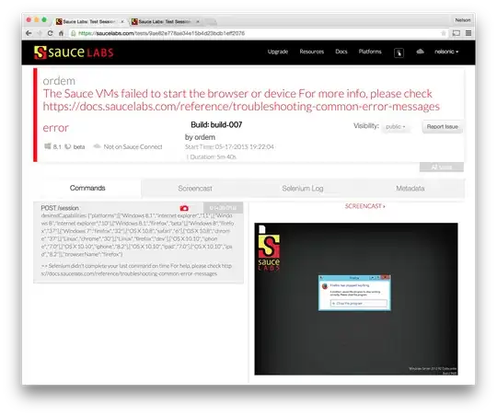Close the first Sauce Labs browser tab
Viewport: 497px width, 416px height.
pos(122,21)
